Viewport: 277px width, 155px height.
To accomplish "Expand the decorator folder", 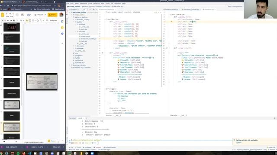I will pos(74,46).
